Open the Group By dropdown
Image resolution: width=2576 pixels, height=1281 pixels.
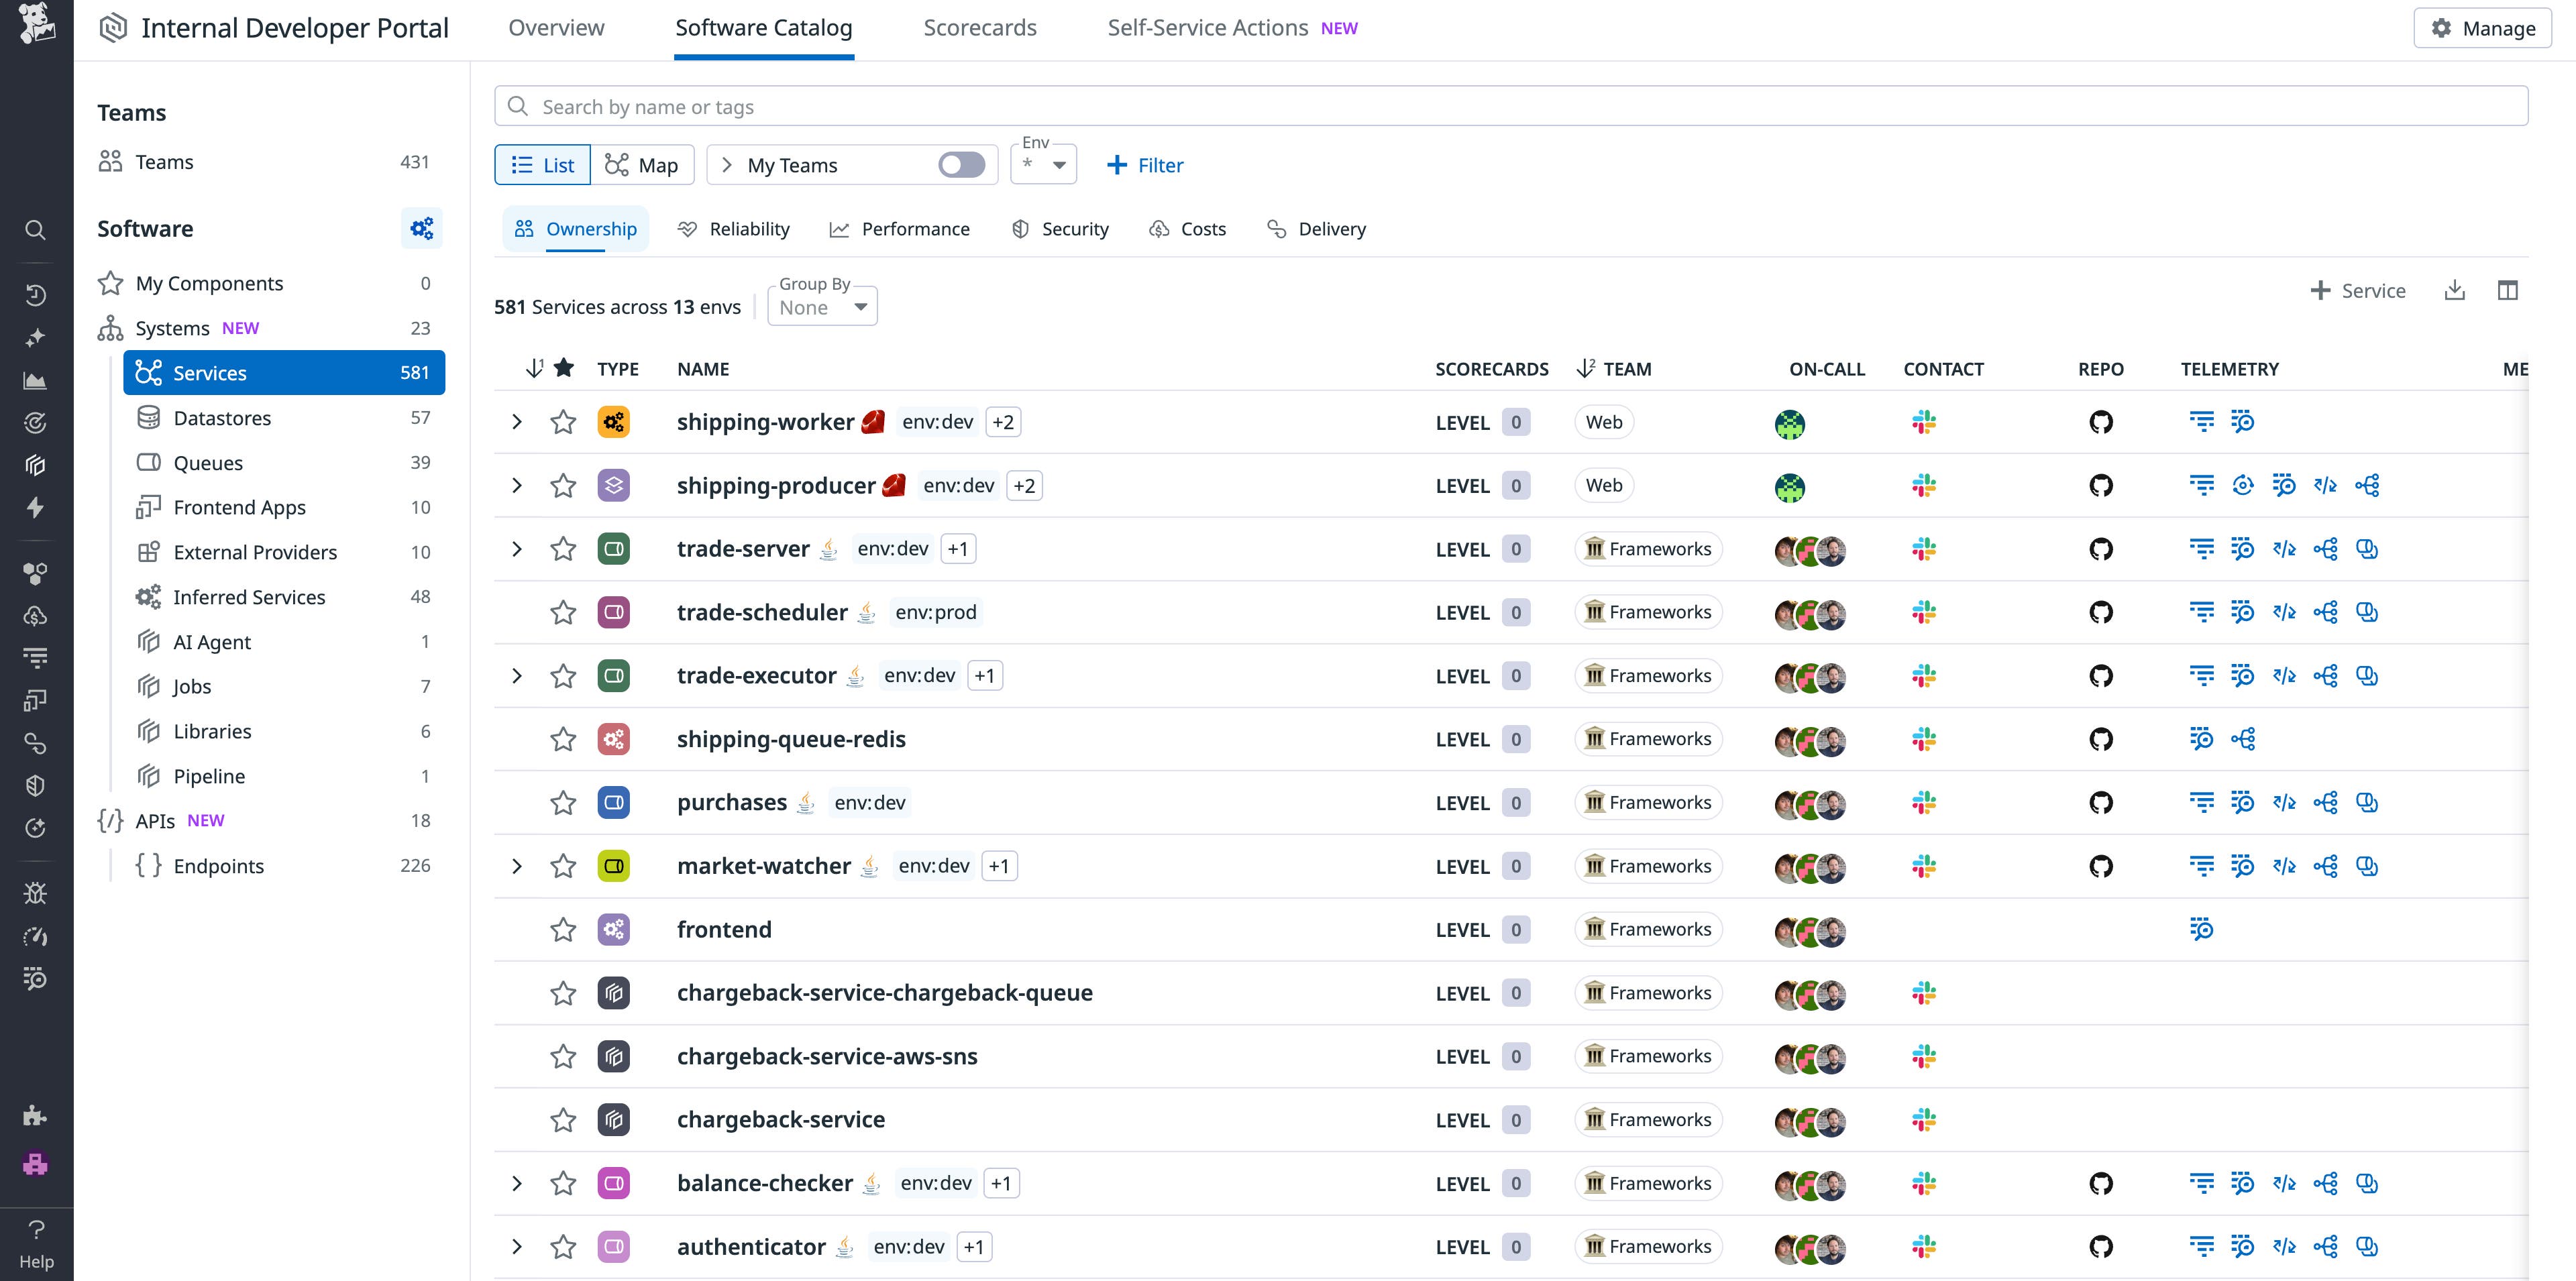tap(821, 307)
